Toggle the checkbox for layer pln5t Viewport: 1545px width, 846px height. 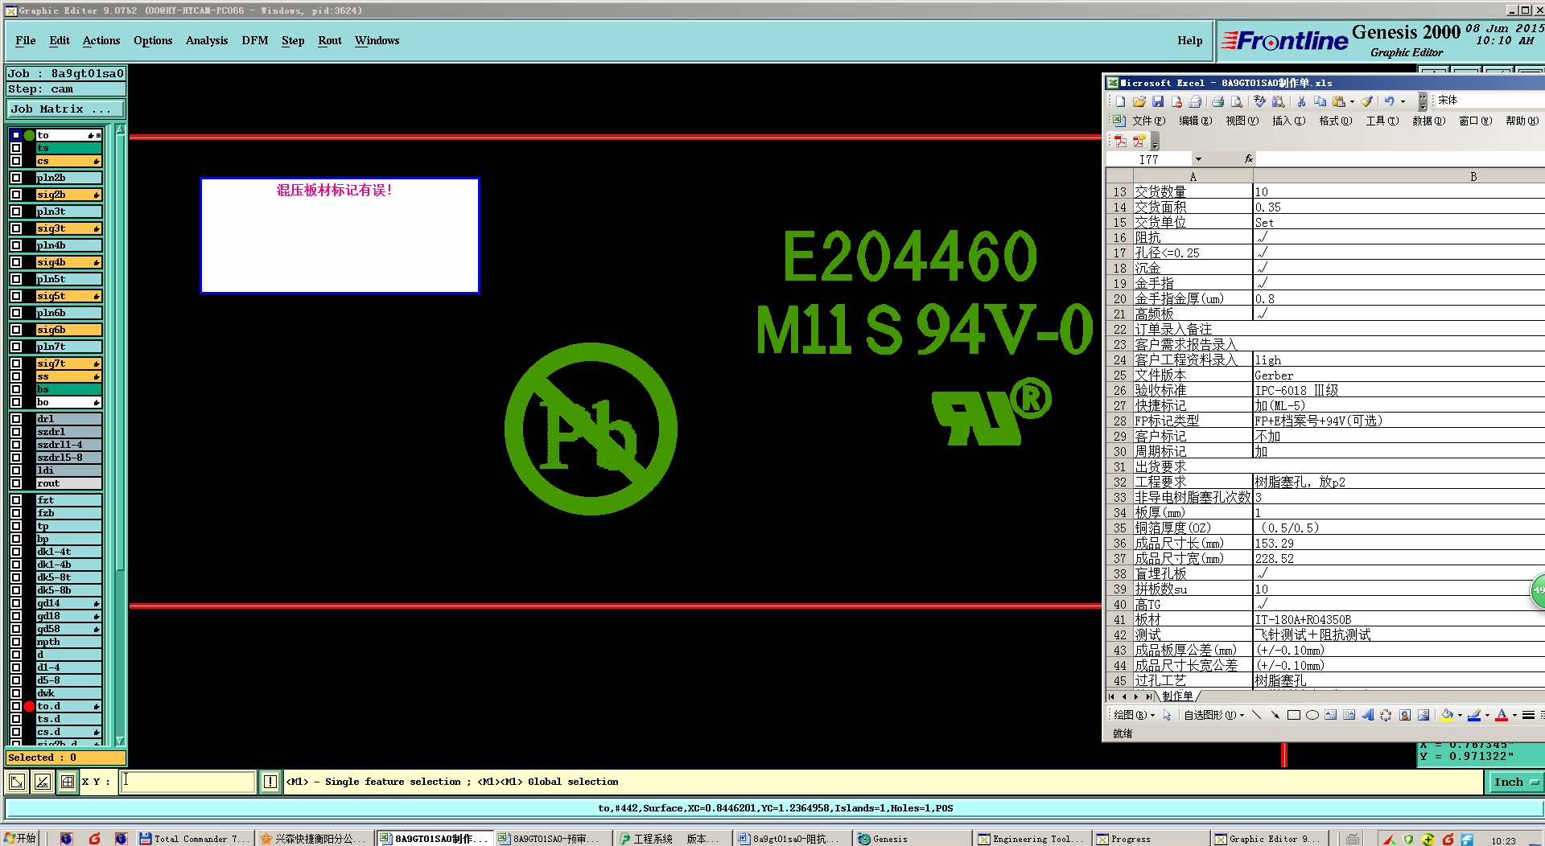(16, 279)
